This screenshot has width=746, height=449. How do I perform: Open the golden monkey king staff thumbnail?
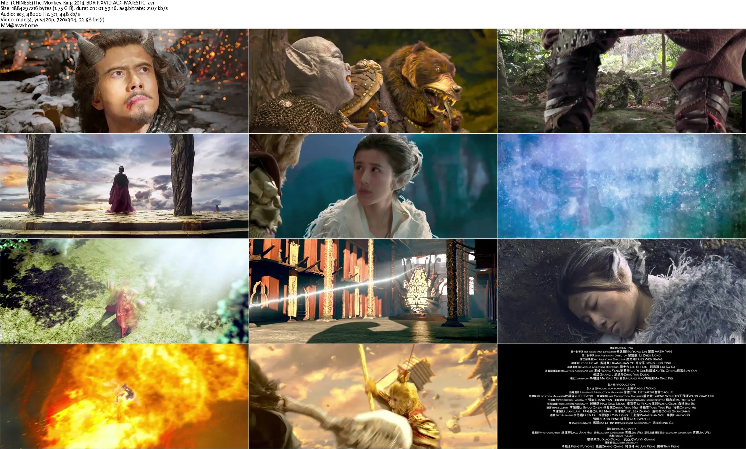[x=373, y=396]
